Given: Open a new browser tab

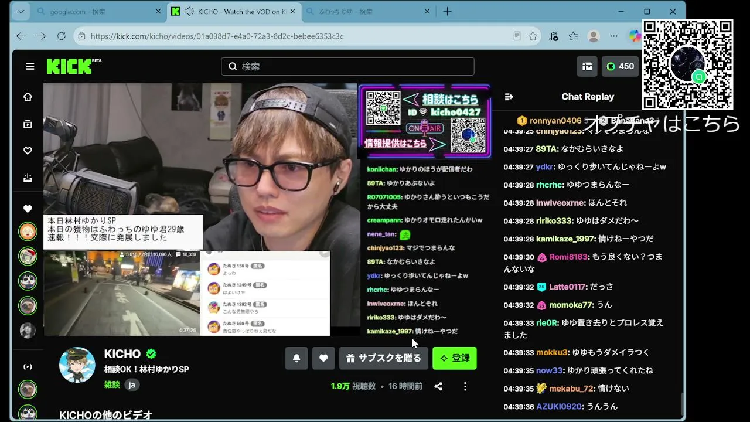Looking at the screenshot, I should [x=448, y=12].
